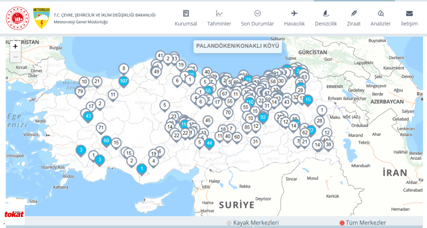427x228 pixels.
Task: Click the PALANDÖKEN/KONAKLI KÖYÜ tooltip label
Action: (x=238, y=46)
